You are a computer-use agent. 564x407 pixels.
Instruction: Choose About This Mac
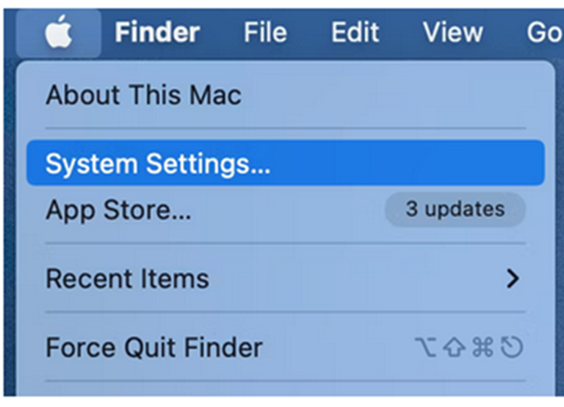(143, 95)
